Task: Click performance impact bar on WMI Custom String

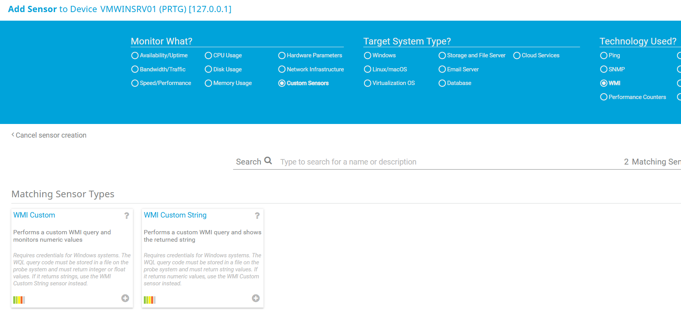Action: point(150,300)
